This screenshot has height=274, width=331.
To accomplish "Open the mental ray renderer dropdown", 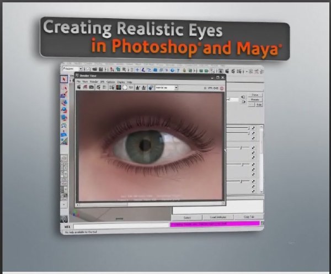I will point(167,88).
